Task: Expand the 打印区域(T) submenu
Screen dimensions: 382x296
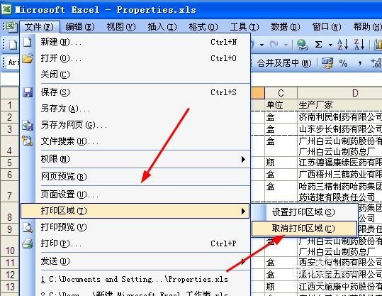Action: [135, 211]
